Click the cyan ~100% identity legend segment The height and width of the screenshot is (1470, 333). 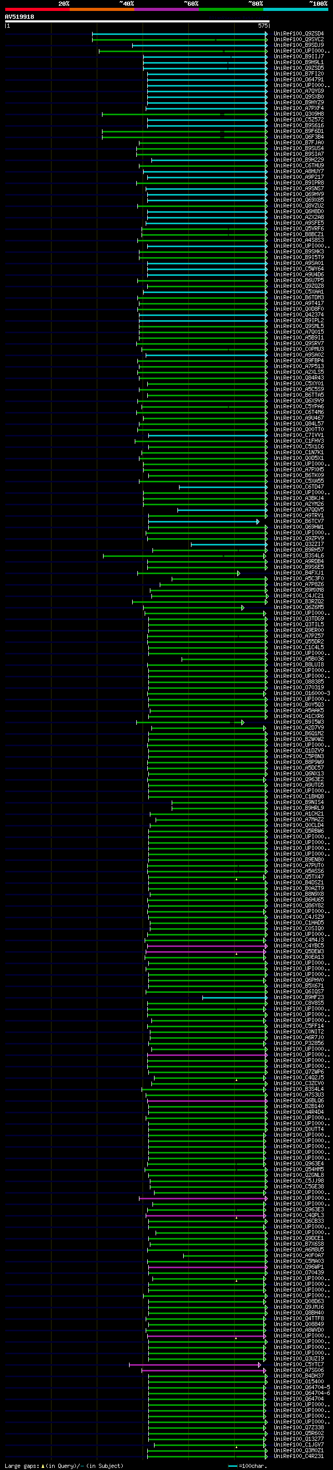296,9
